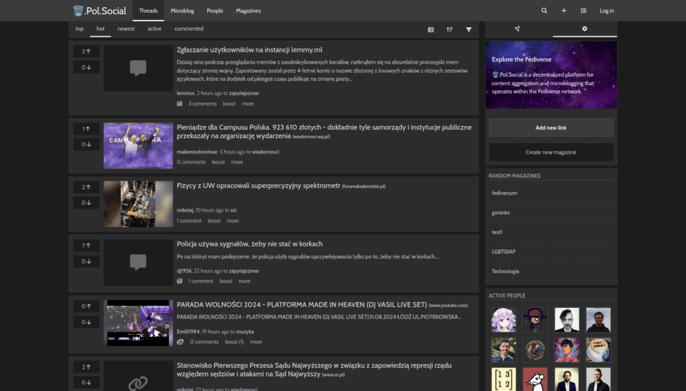686x391 pixels.
Task: Upvote the Stanowisko Pierwszego Prezesa thread
Action: (x=86, y=366)
